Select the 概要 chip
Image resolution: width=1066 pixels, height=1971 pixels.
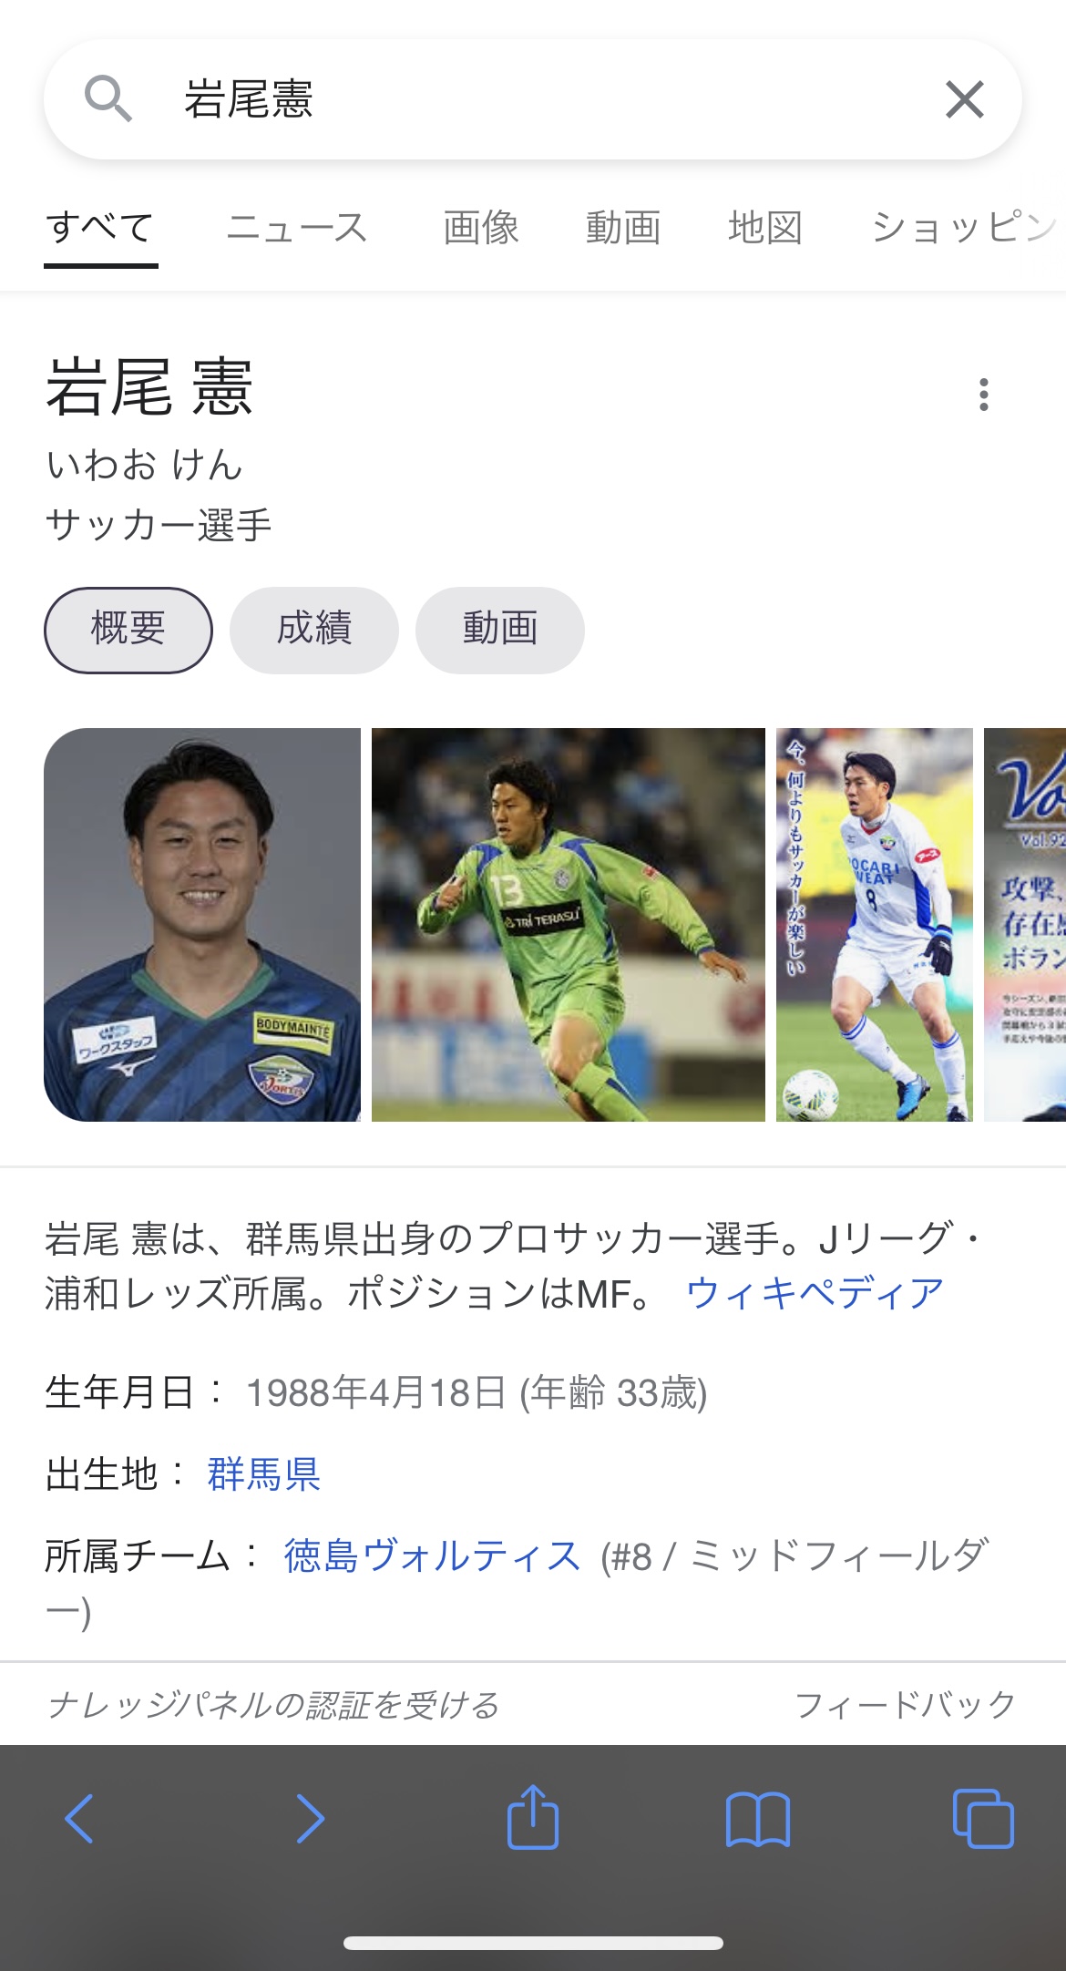click(128, 630)
